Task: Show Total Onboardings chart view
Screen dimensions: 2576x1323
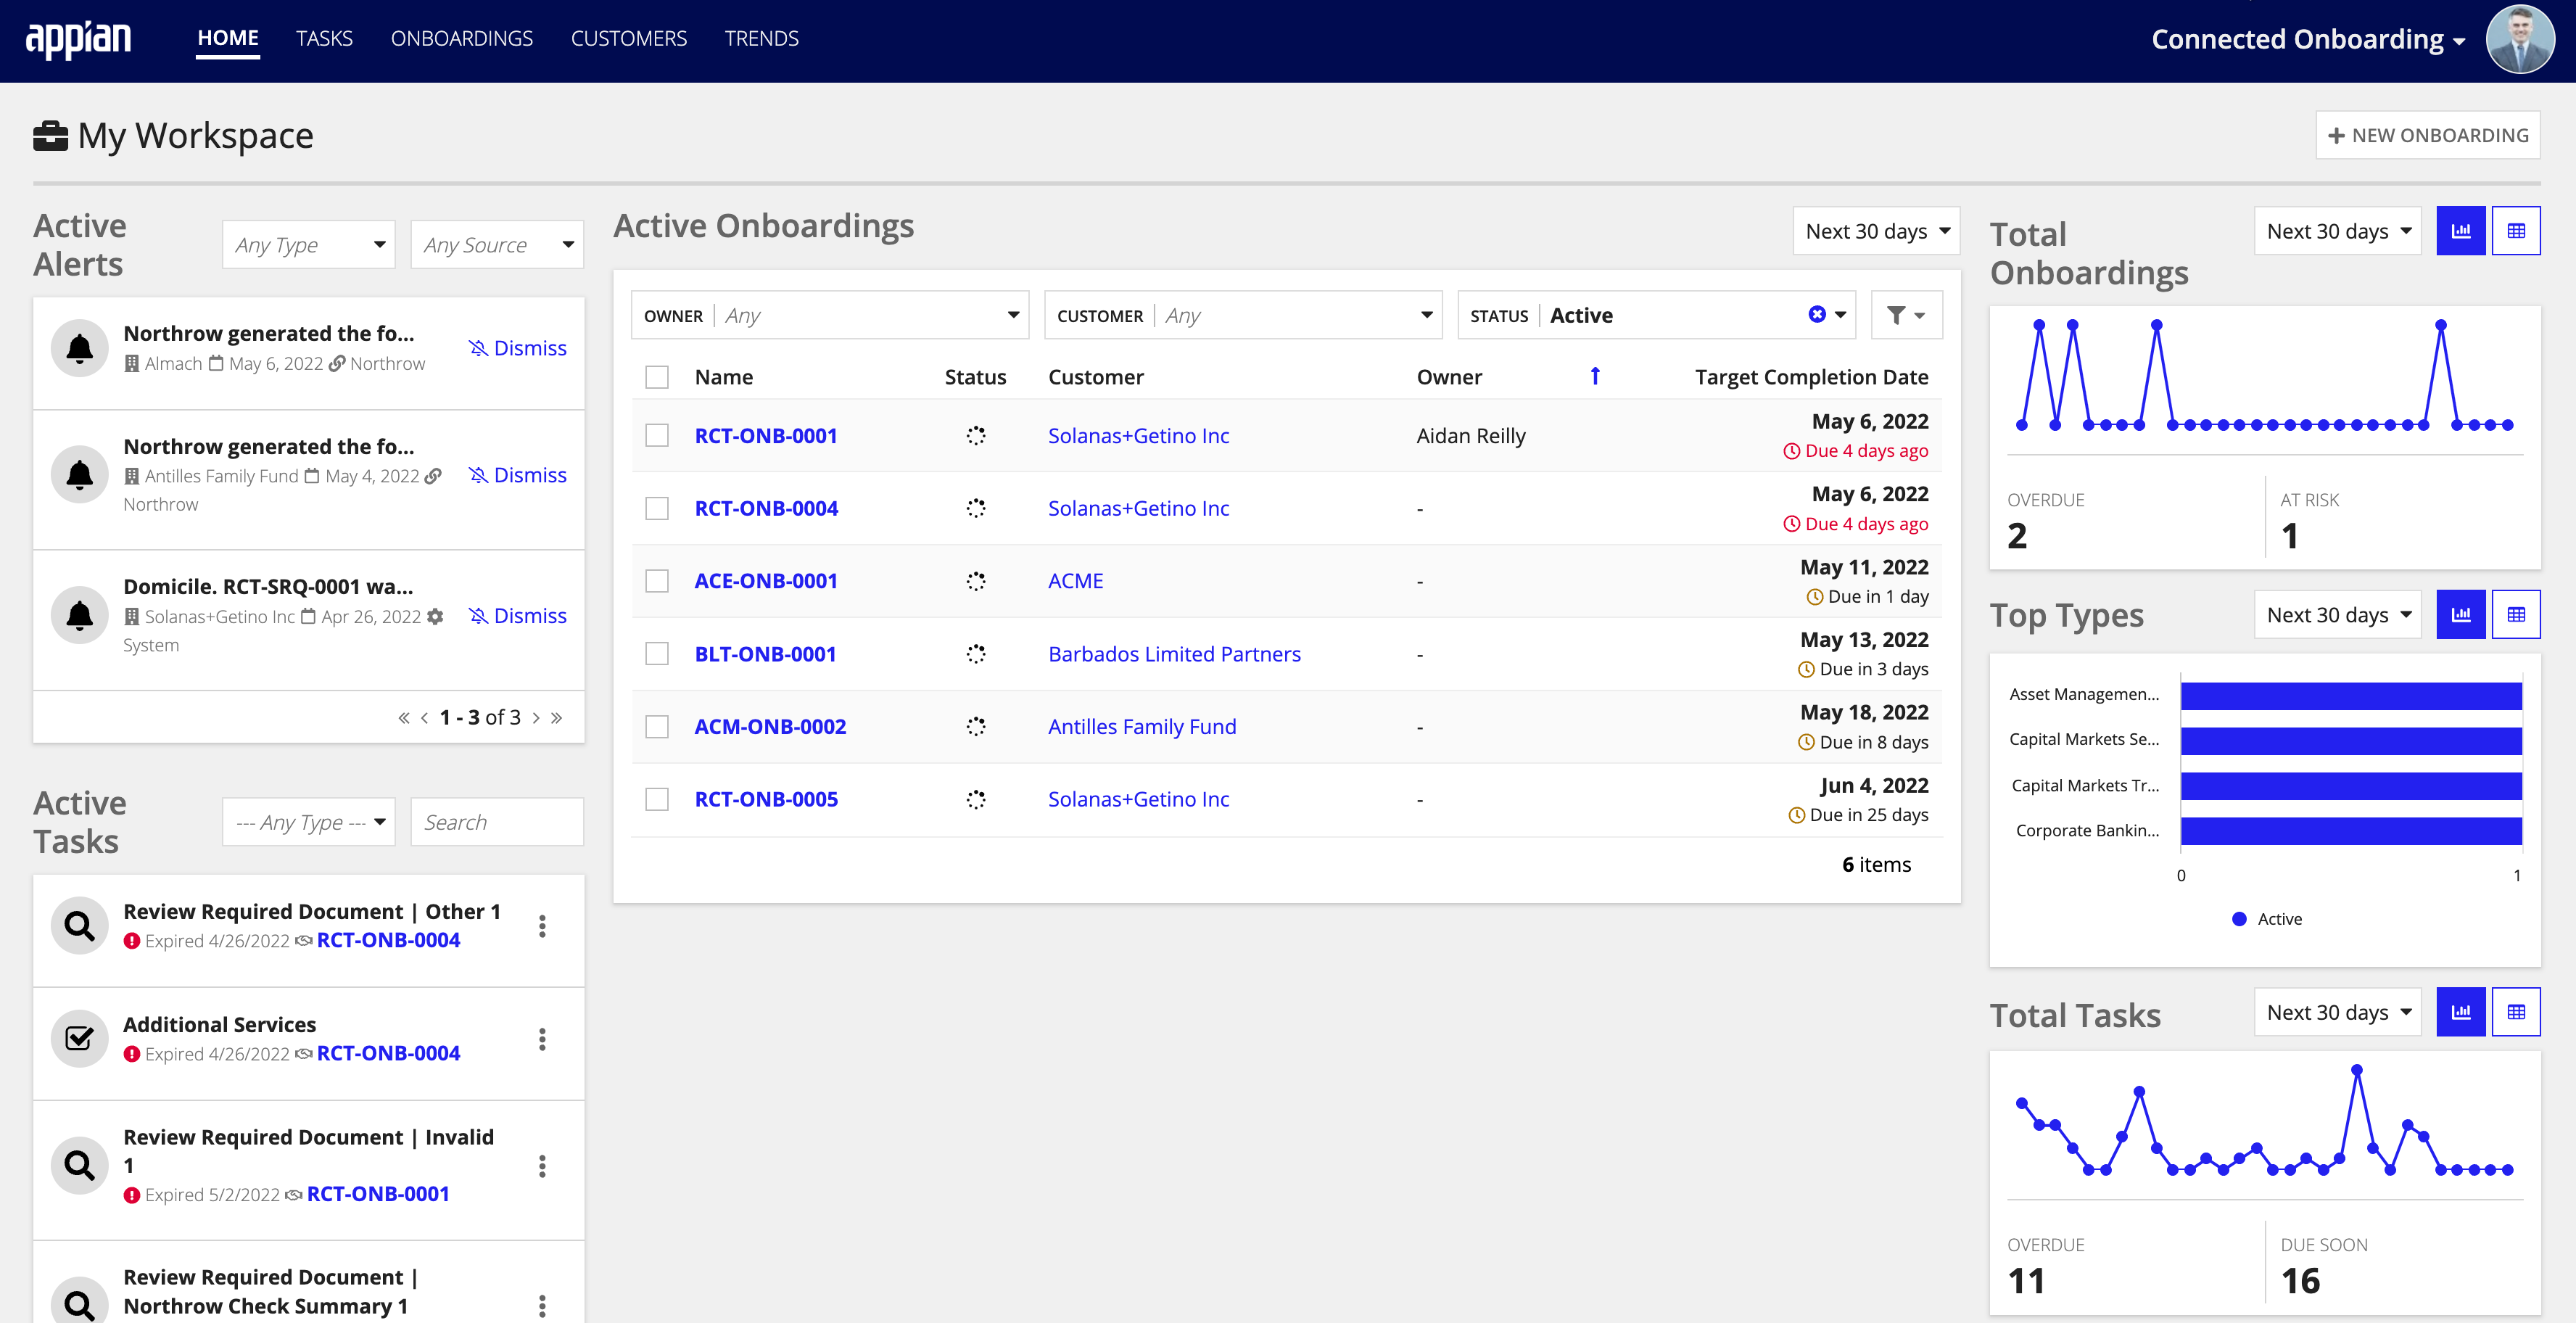Action: pos(2461,231)
